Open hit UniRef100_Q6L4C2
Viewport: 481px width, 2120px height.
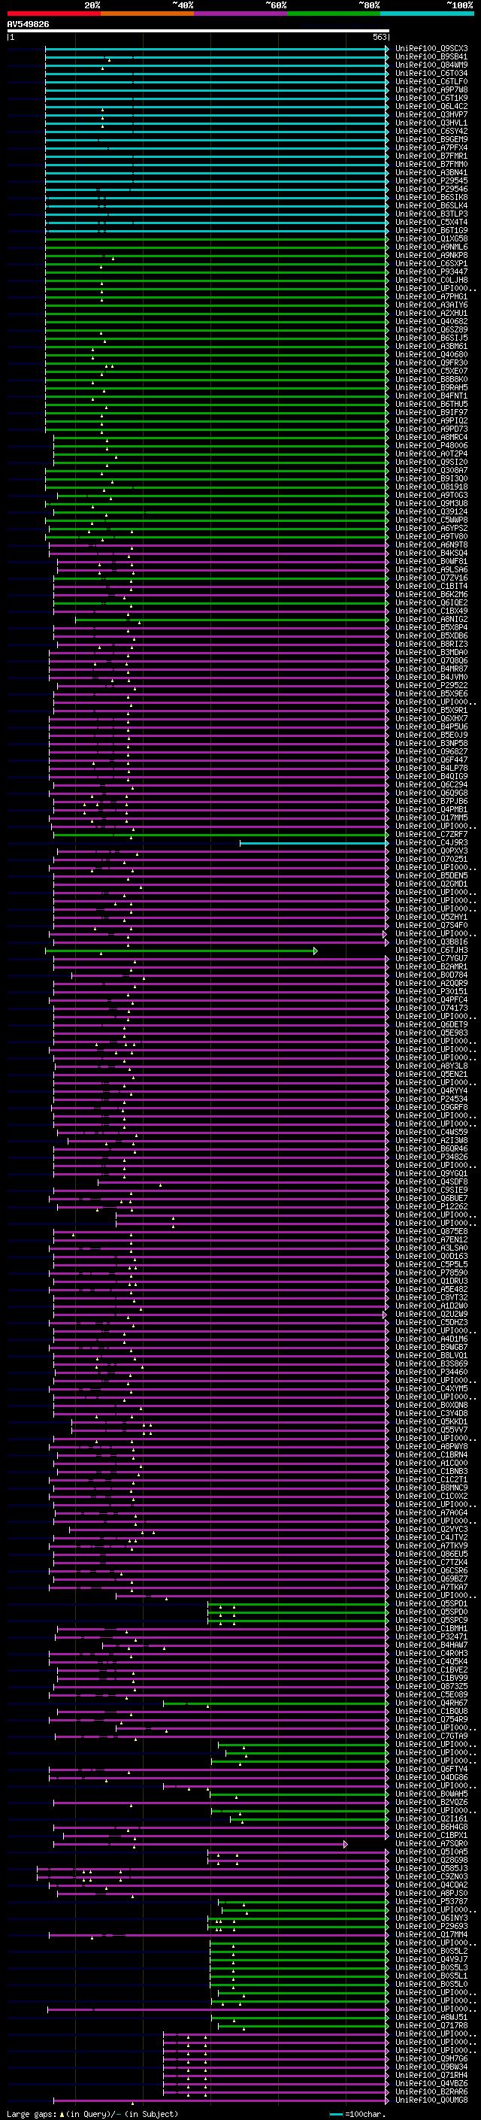tap(431, 106)
